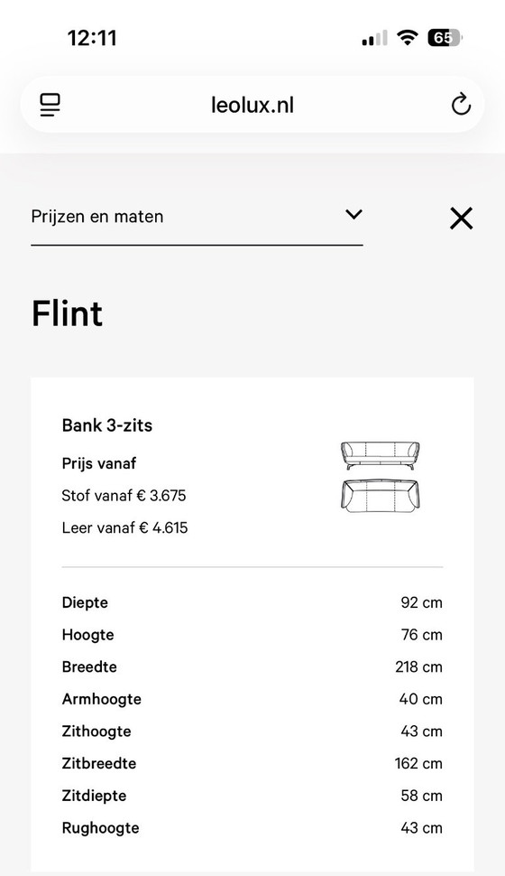Select the Rughoogte 43 cm row
Viewport: 505px width, 876px height.
(252, 828)
